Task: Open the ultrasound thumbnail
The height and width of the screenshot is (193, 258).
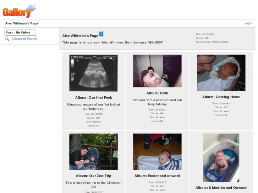Action: click(93, 73)
